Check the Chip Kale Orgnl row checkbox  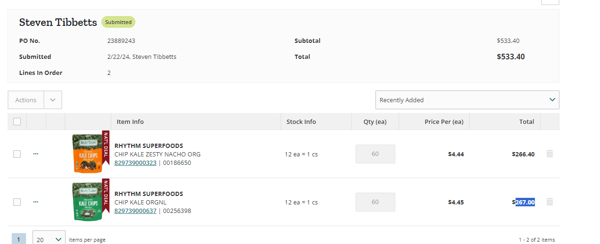click(x=17, y=202)
